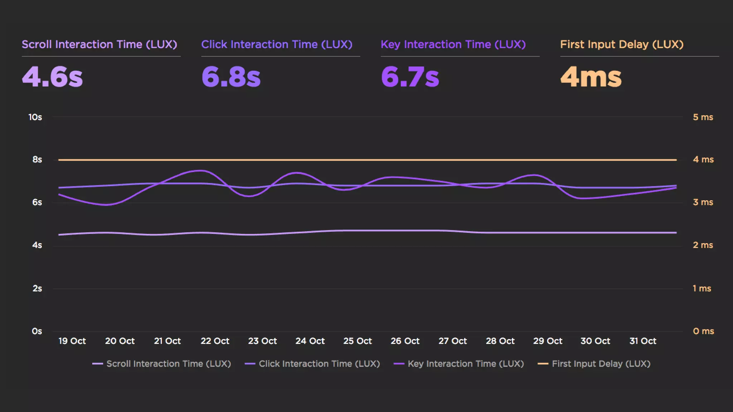Toggle First Input Delay series in the legend

click(x=601, y=364)
